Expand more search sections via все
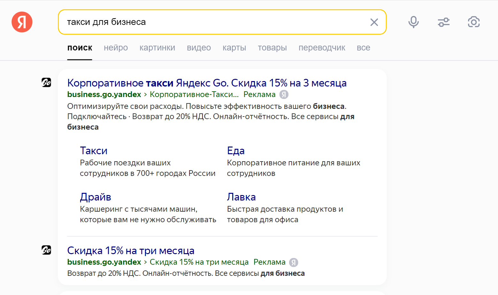This screenshot has height=295, width=498. click(363, 48)
